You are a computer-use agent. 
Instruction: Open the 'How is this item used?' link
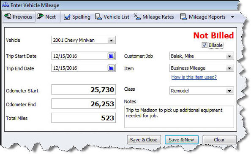point(194,77)
